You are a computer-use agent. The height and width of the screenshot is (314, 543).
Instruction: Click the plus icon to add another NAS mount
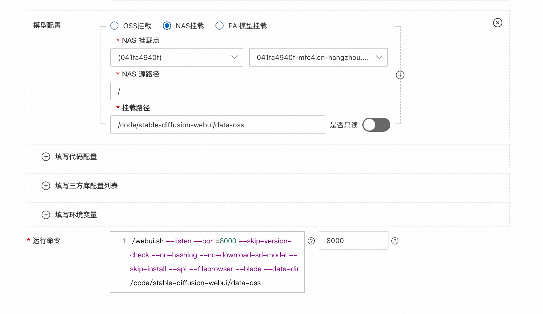400,75
